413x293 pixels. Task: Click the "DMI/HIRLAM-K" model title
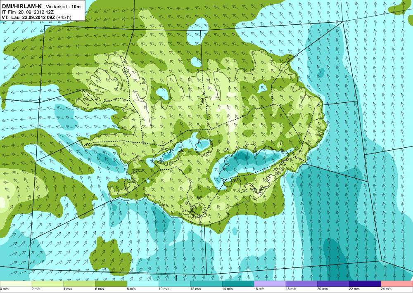coord(21,6)
